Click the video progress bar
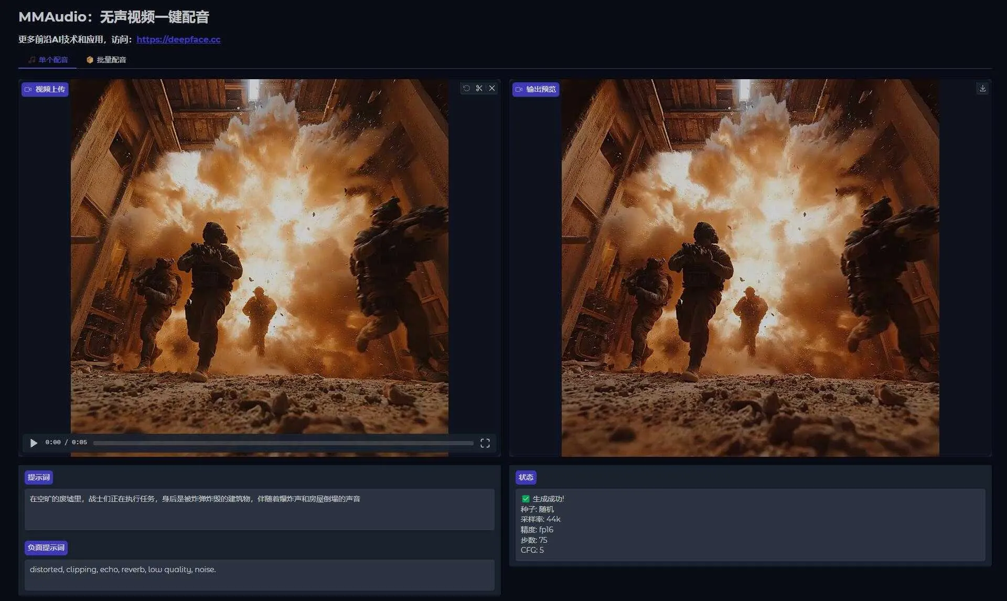The image size is (1007, 601). (283, 443)
